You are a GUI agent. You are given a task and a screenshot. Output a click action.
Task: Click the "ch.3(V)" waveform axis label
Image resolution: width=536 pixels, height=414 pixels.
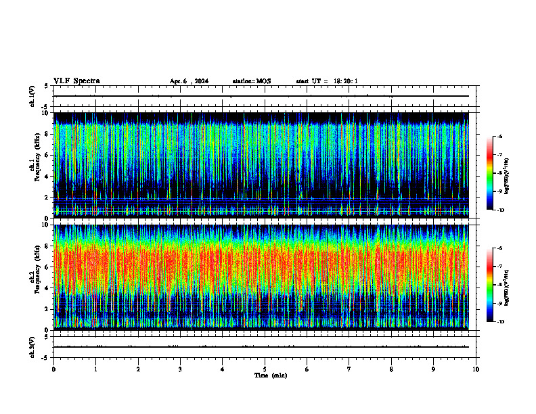point(32,348)
